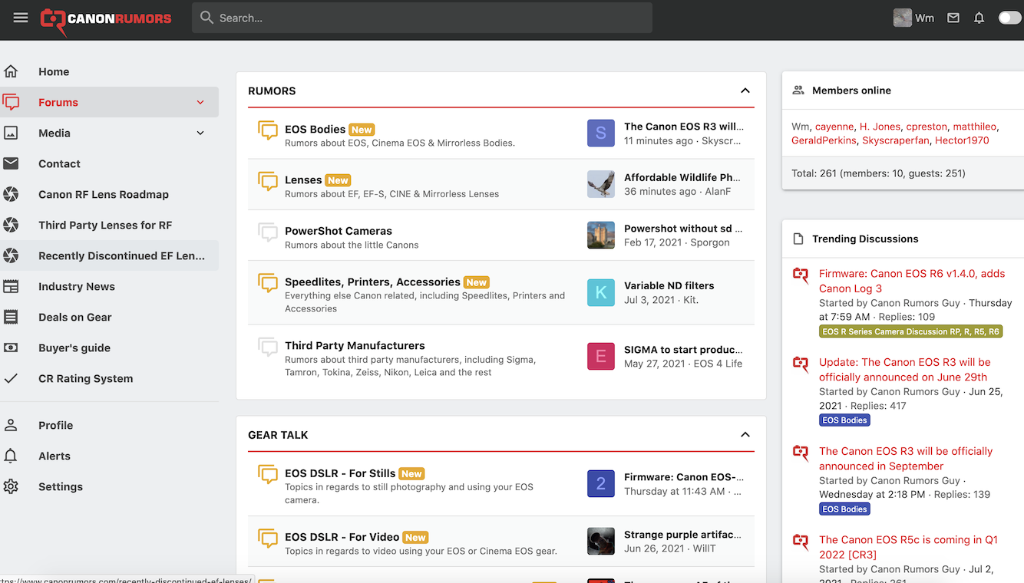Click the PowerShot Cameras forum bubble icon
The width and height of the screenshot is (1024, 583).
click(x=268, y=232)
